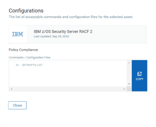The height and width of the screenshot is (127, 156).
Task: Select the SETROPTS LIST command line
Action: (x=32, y=65)
